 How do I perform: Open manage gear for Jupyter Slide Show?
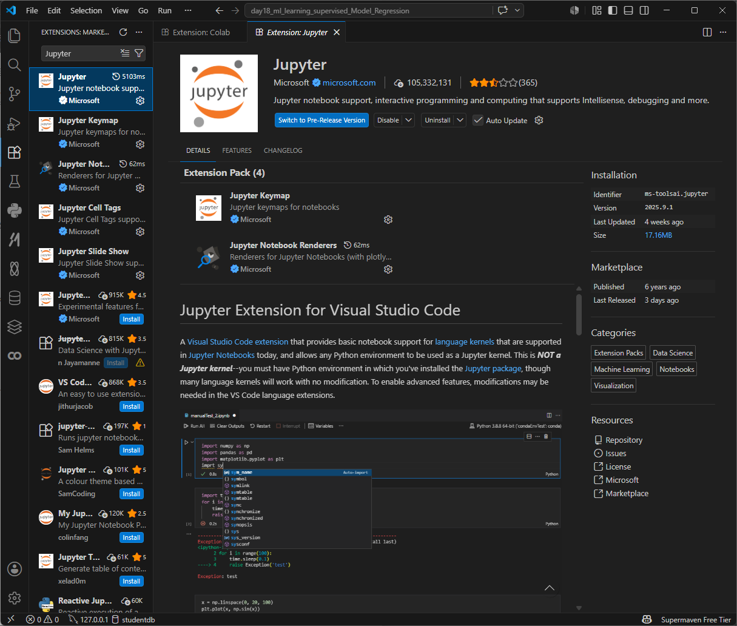click(x=140, y=275)
